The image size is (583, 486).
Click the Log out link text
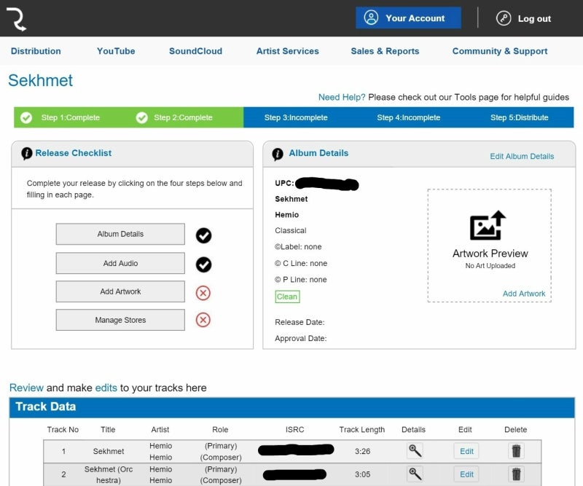534,19
